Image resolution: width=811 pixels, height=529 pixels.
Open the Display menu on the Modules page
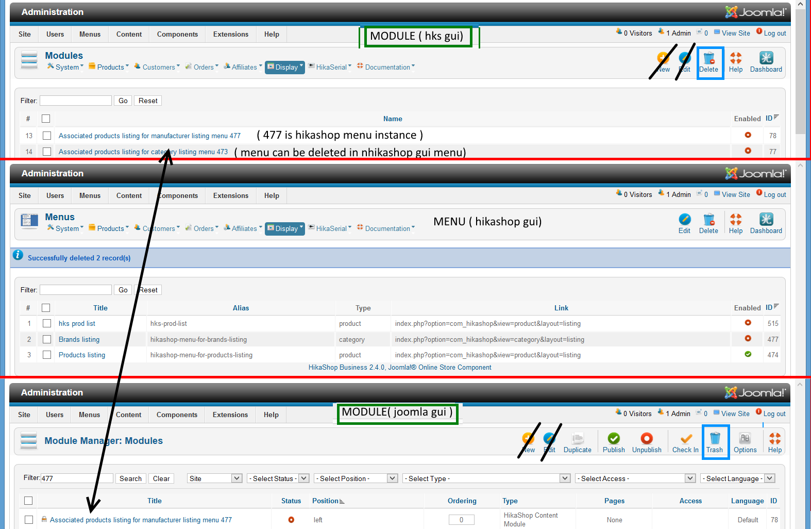click(285, 67)
